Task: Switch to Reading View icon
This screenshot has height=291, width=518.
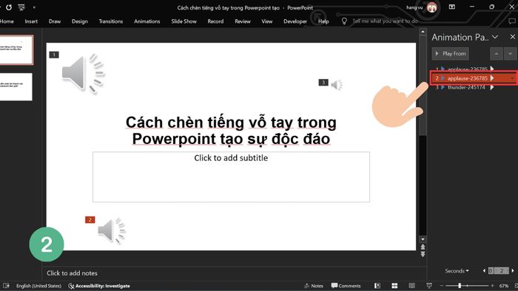Action: coord(411,286)
